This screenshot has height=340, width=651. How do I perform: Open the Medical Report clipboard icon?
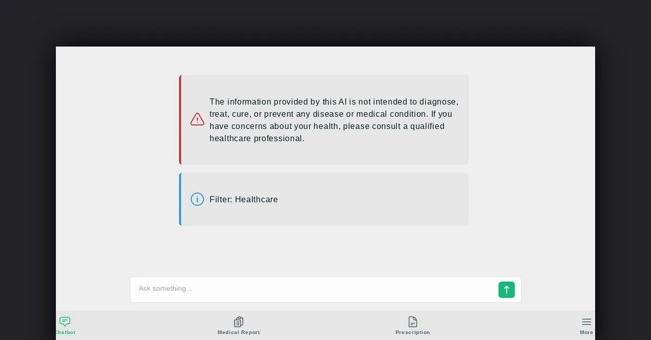239,322
